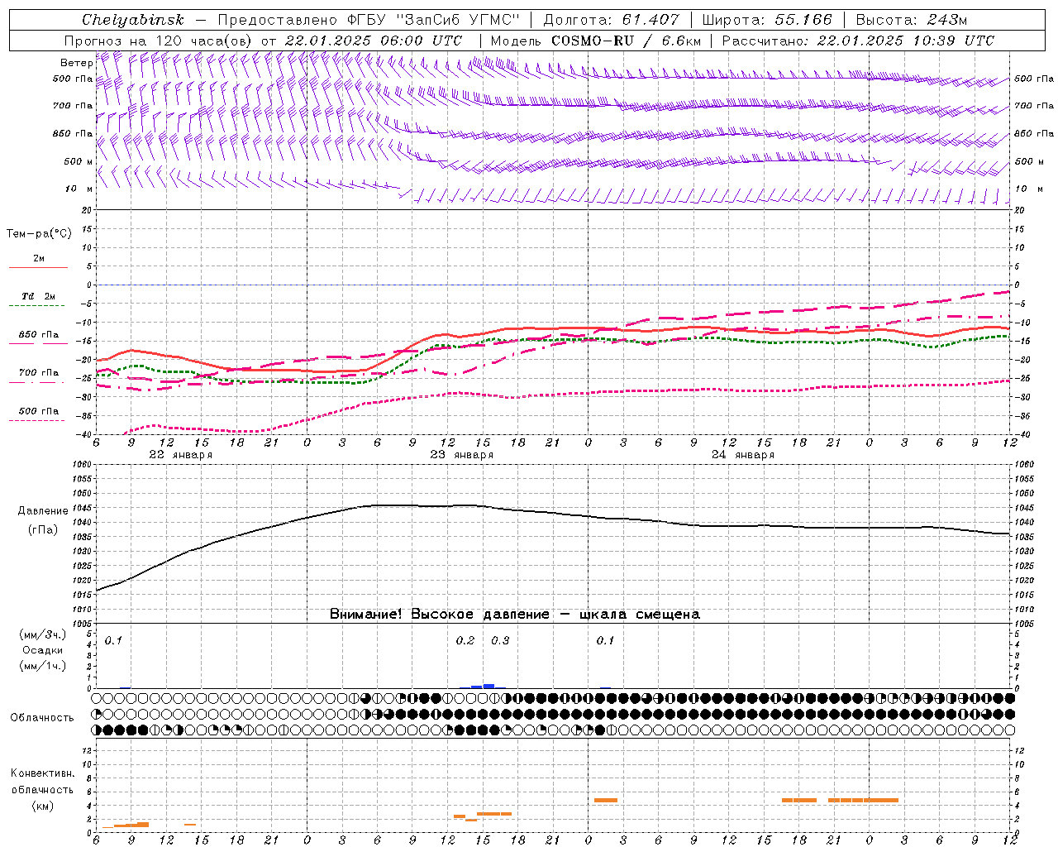Click the 22 января date label

(x=180, y=455)
